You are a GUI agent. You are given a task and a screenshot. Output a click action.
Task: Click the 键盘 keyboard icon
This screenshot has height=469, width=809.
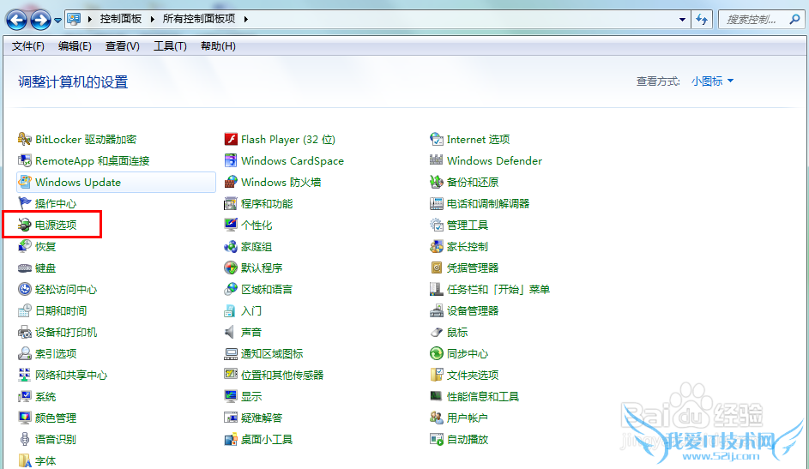(24, 268)
